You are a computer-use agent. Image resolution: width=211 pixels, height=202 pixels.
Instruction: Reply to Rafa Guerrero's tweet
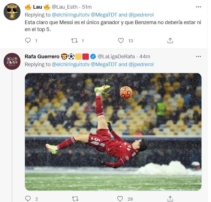click(x=28, y=199)
